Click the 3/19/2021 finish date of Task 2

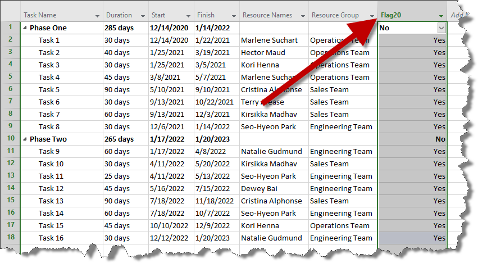pyautogui.click(x=216, y=52)
